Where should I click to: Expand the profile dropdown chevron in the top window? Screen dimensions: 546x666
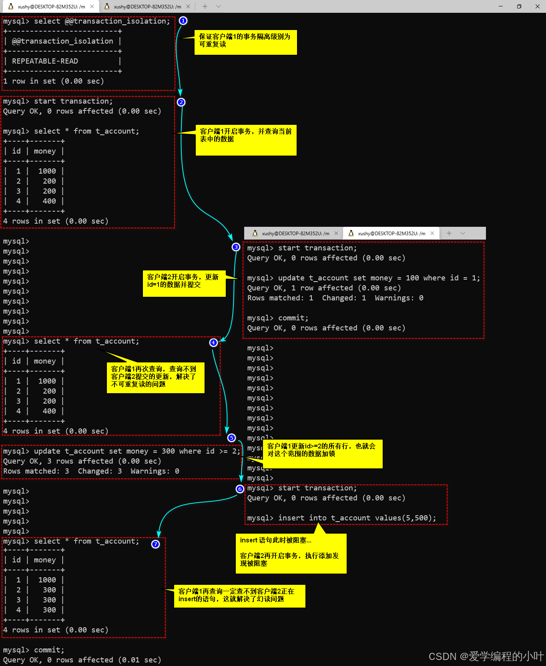point(219,6)
